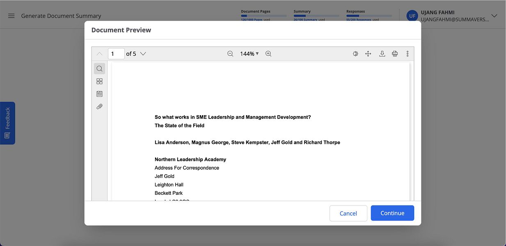Viewport: 506px width, 246px height.
Task: Click the "Beckett Park" line
Action: (169, 193)
